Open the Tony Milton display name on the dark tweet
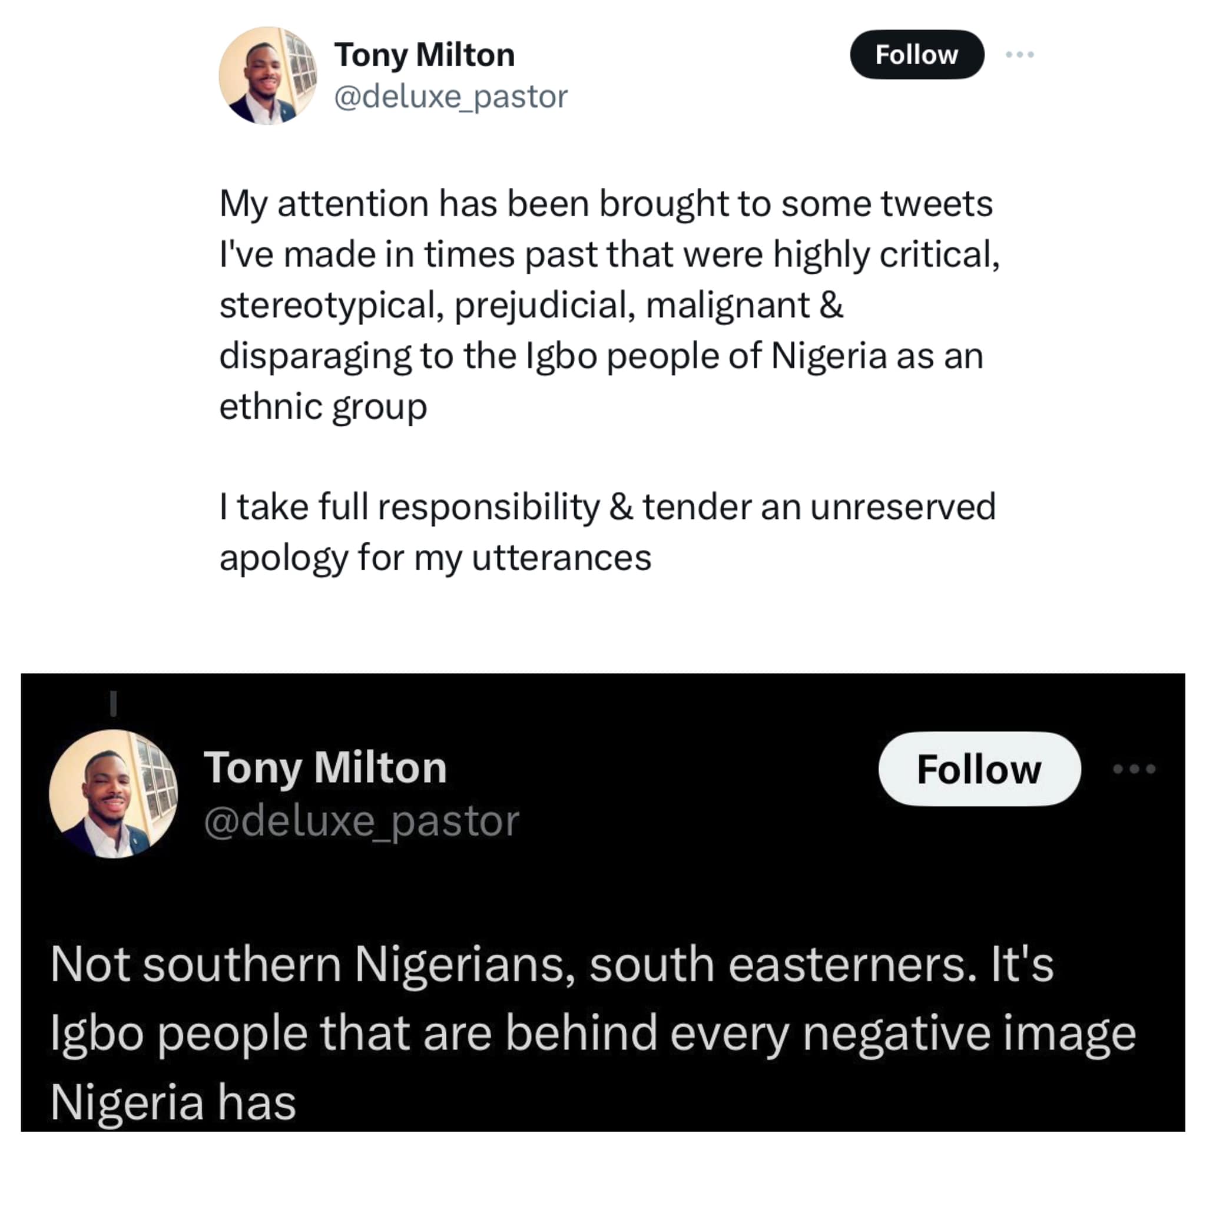1206x1206 pixels. (x=325, y=767)
